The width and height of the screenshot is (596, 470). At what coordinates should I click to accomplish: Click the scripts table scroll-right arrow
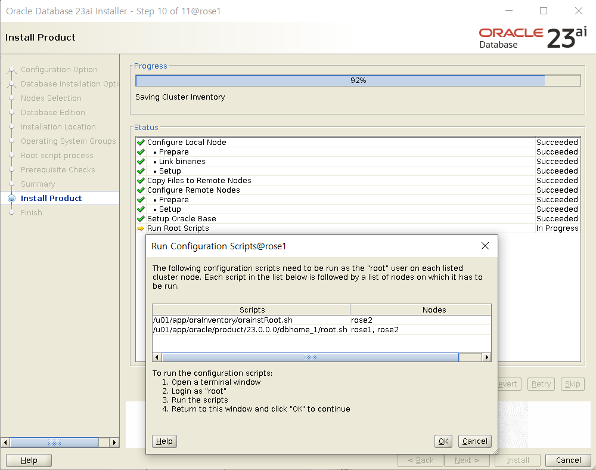pos(487,357)
